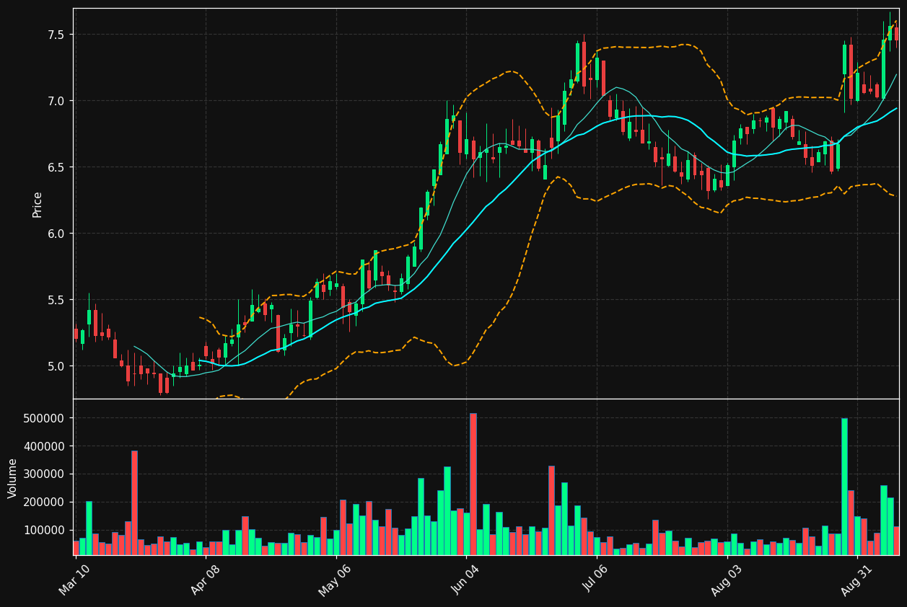The height and width of the screenshot is (607, 907).
Task: Click the May 06 date label
Action: point(333,581)
